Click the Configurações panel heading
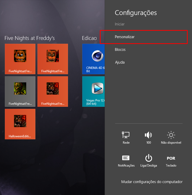 136,13
